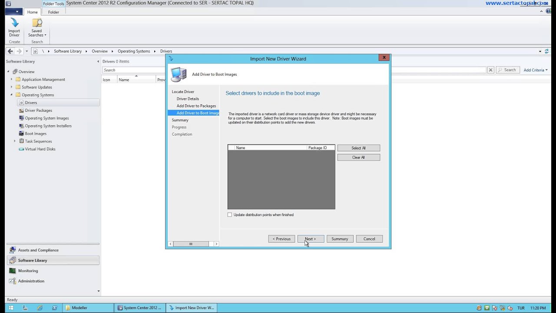
Task: Open the navigation history dropdown arrow
Action: (x=26, y=51)
